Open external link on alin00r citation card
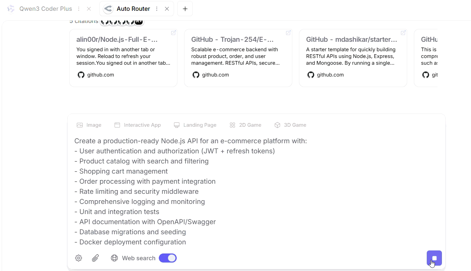 pos(173,33)
